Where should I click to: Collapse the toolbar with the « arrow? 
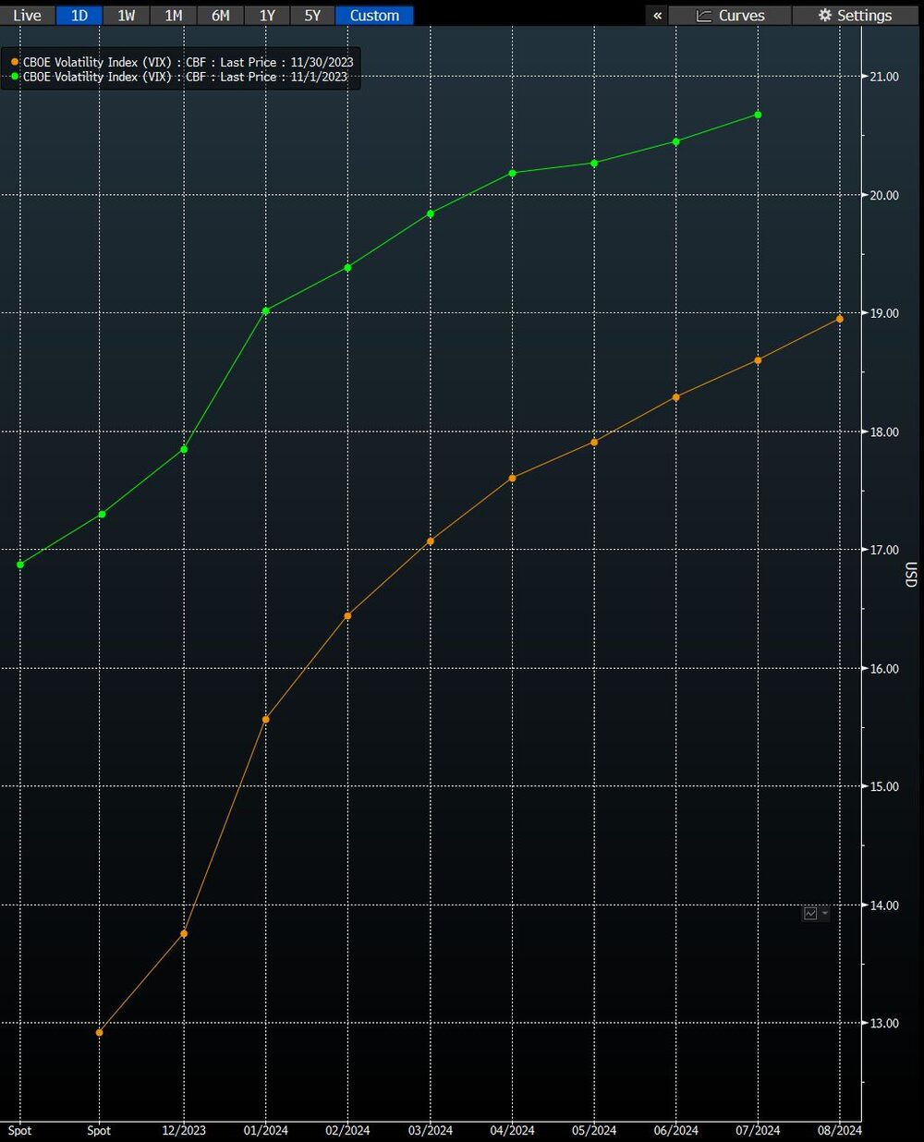coord(656,15)
